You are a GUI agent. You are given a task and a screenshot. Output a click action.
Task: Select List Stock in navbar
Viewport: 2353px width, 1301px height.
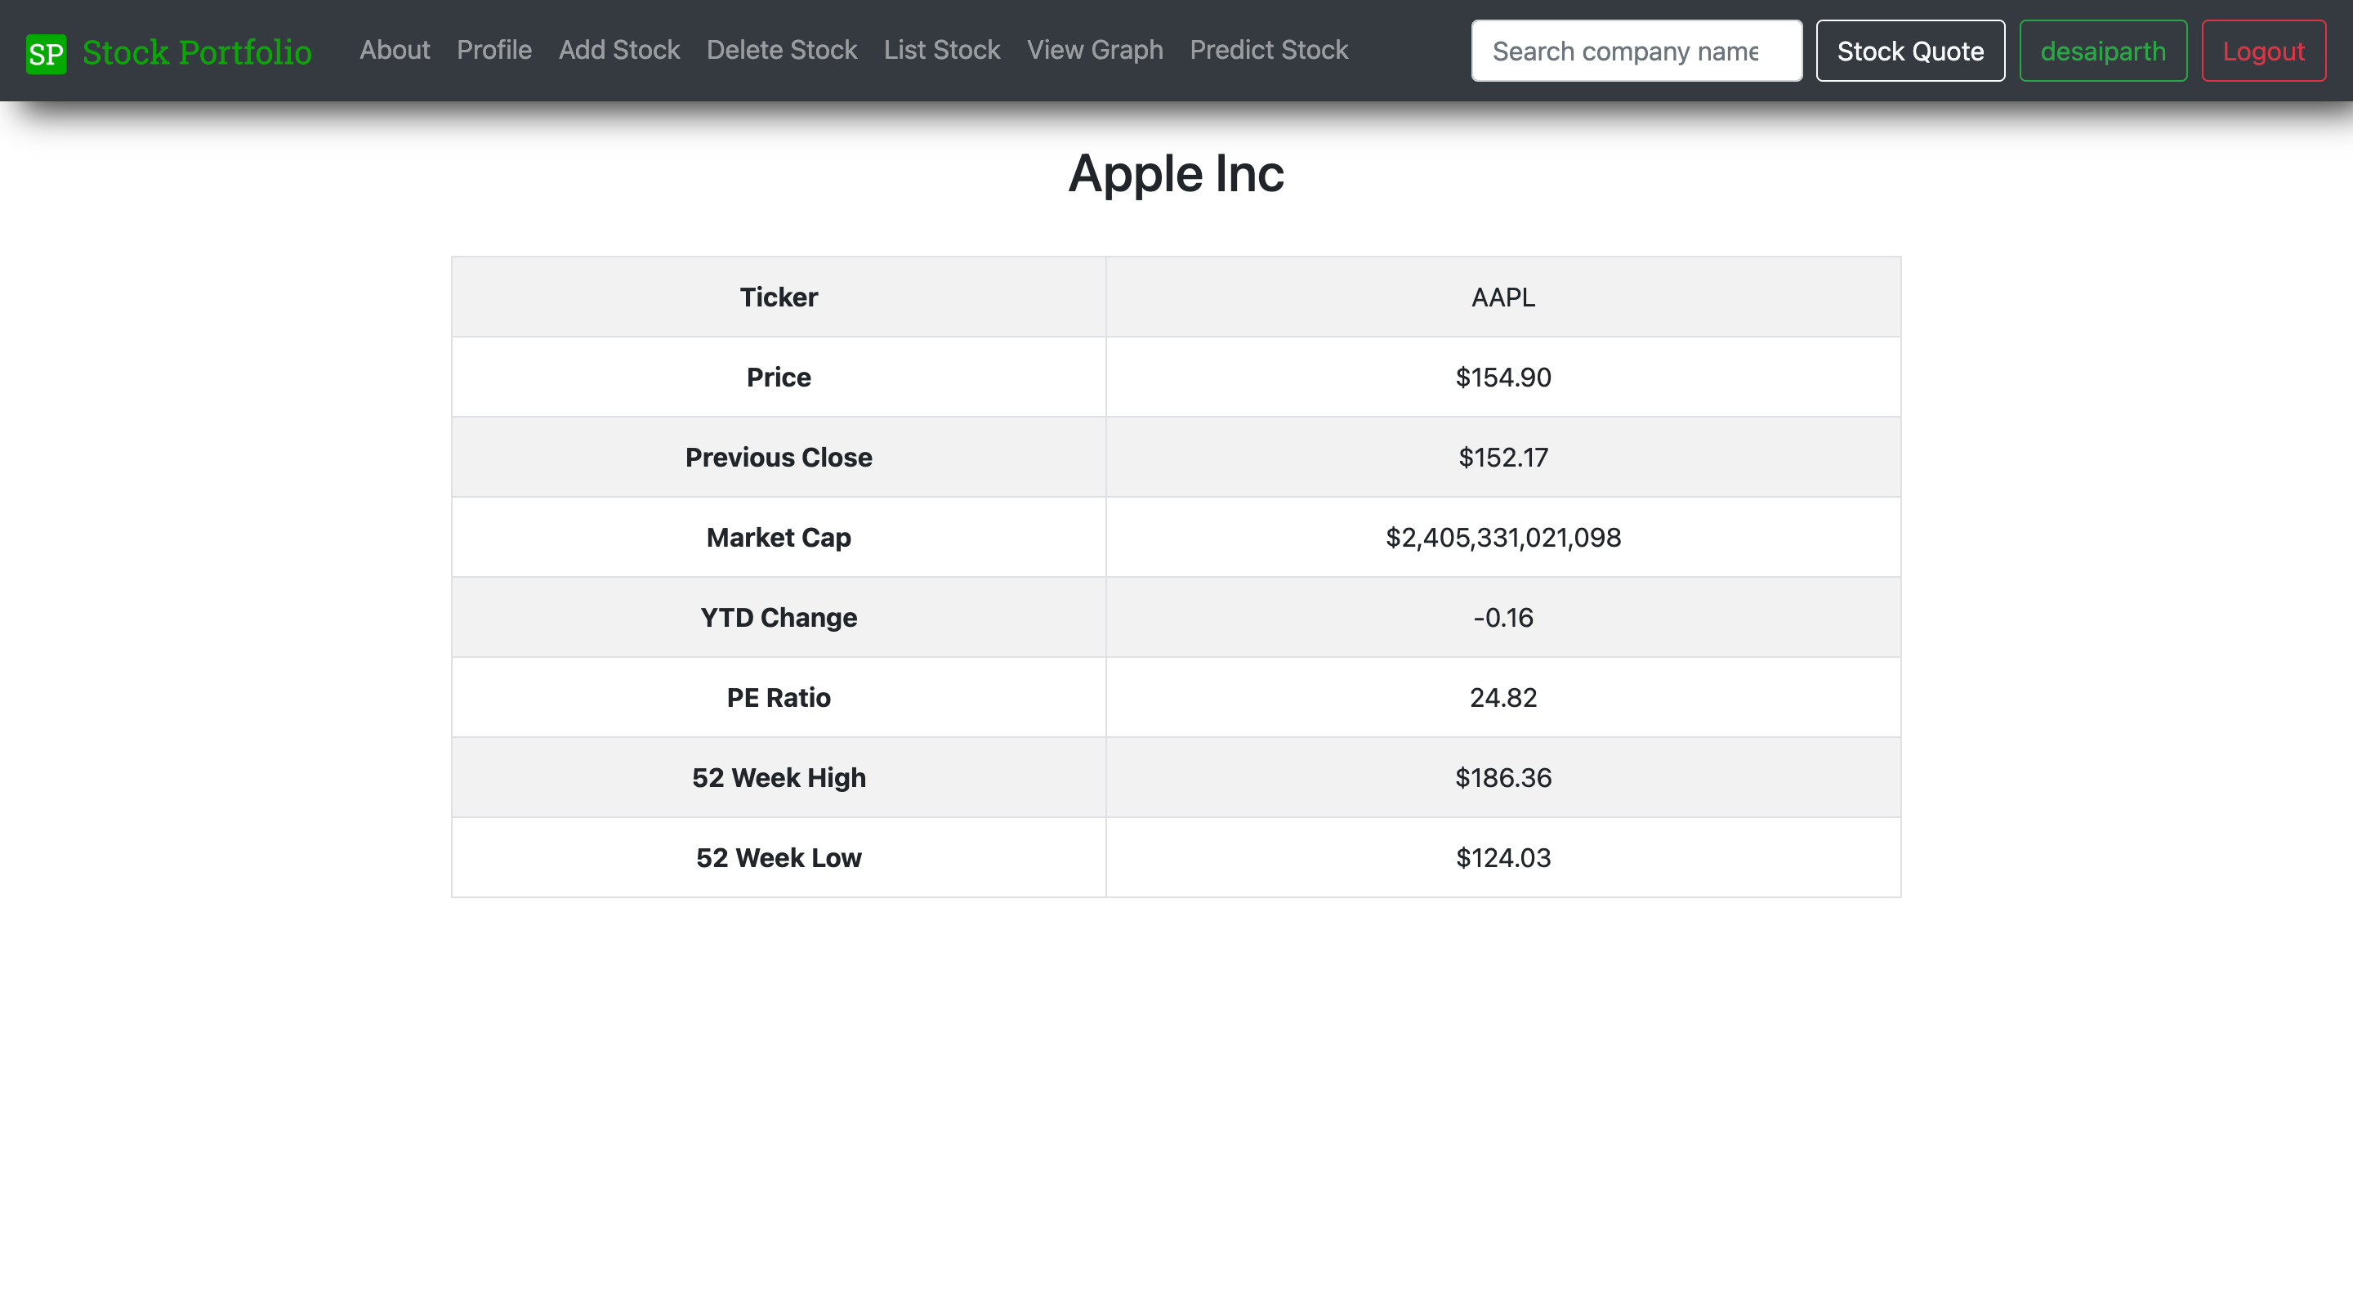coord(942,50)
